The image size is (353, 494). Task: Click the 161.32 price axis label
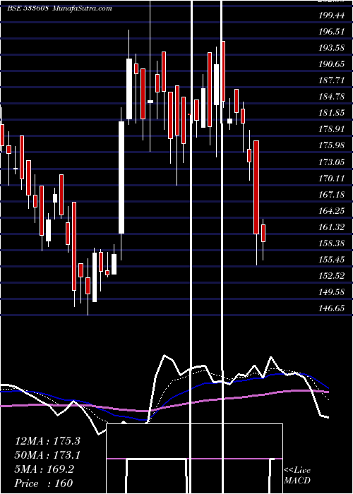tap(331, 227)
